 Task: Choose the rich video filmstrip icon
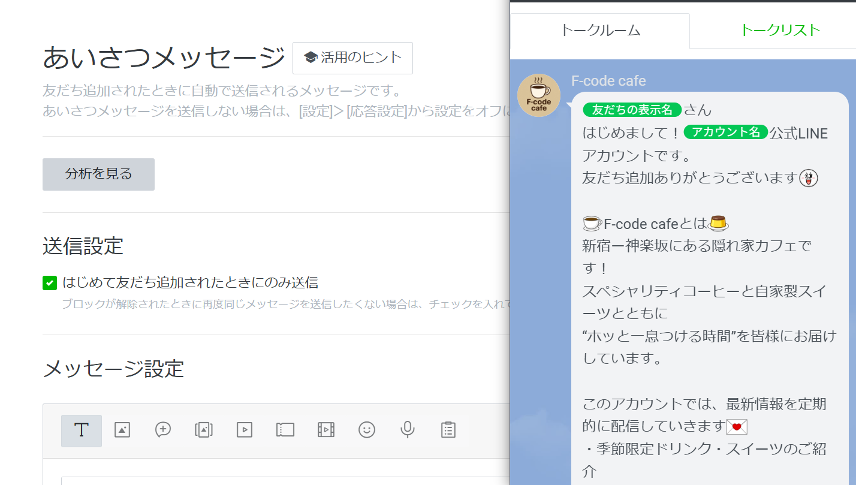(326, 430)
